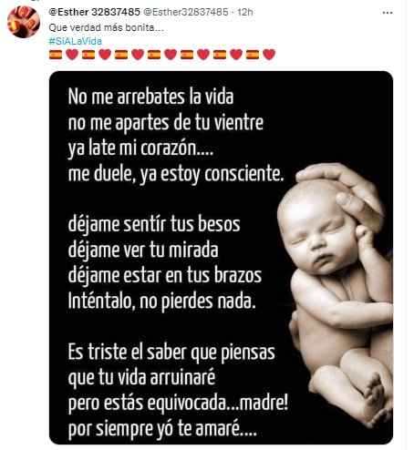The height and width of the screenshot is (450, 414).
Task: Click the last Spain flag emoji
Action: 253,55
